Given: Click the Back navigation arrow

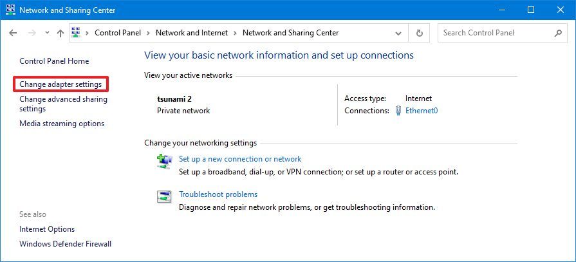Looking at the screenshot, I should 13,33.
